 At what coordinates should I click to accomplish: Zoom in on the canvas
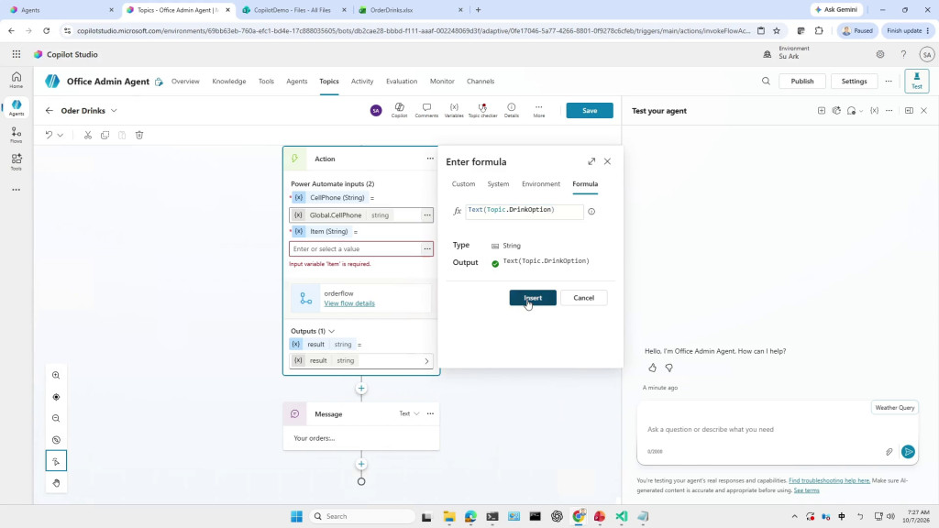pos(56,375)
